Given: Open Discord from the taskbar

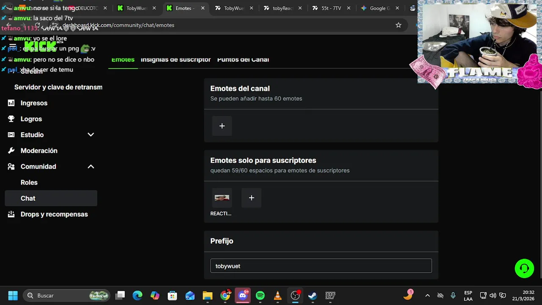Looking at the screenshot, I should tap(243, 295).
